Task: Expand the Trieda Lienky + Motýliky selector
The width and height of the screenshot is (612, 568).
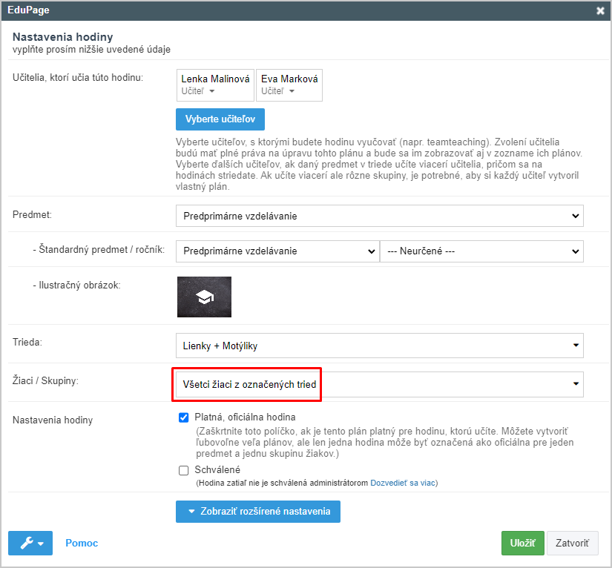Action: click(379, 346)
